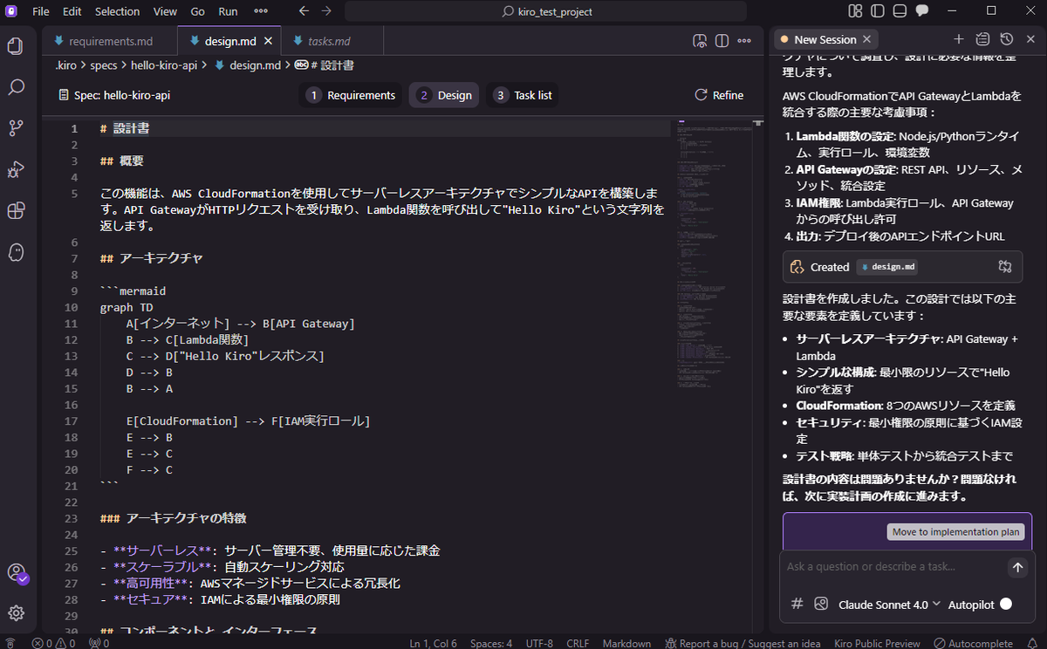The image size is (1047, 649).
Task: Click the specs breadcrumb segment
Action: 103,65
